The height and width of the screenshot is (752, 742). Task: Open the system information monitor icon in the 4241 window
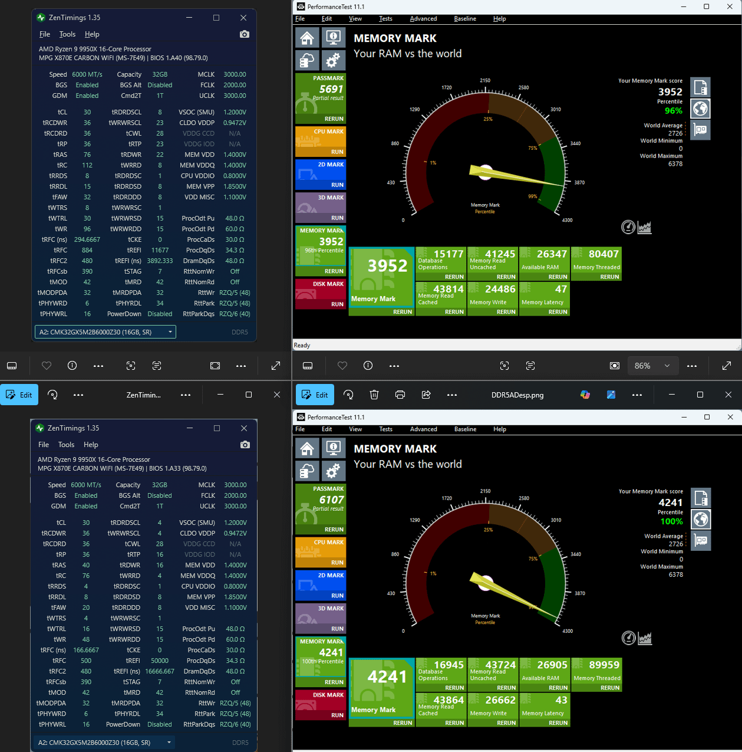[333, 449]
